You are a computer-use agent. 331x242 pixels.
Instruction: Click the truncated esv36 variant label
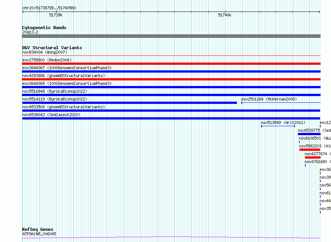325,169
